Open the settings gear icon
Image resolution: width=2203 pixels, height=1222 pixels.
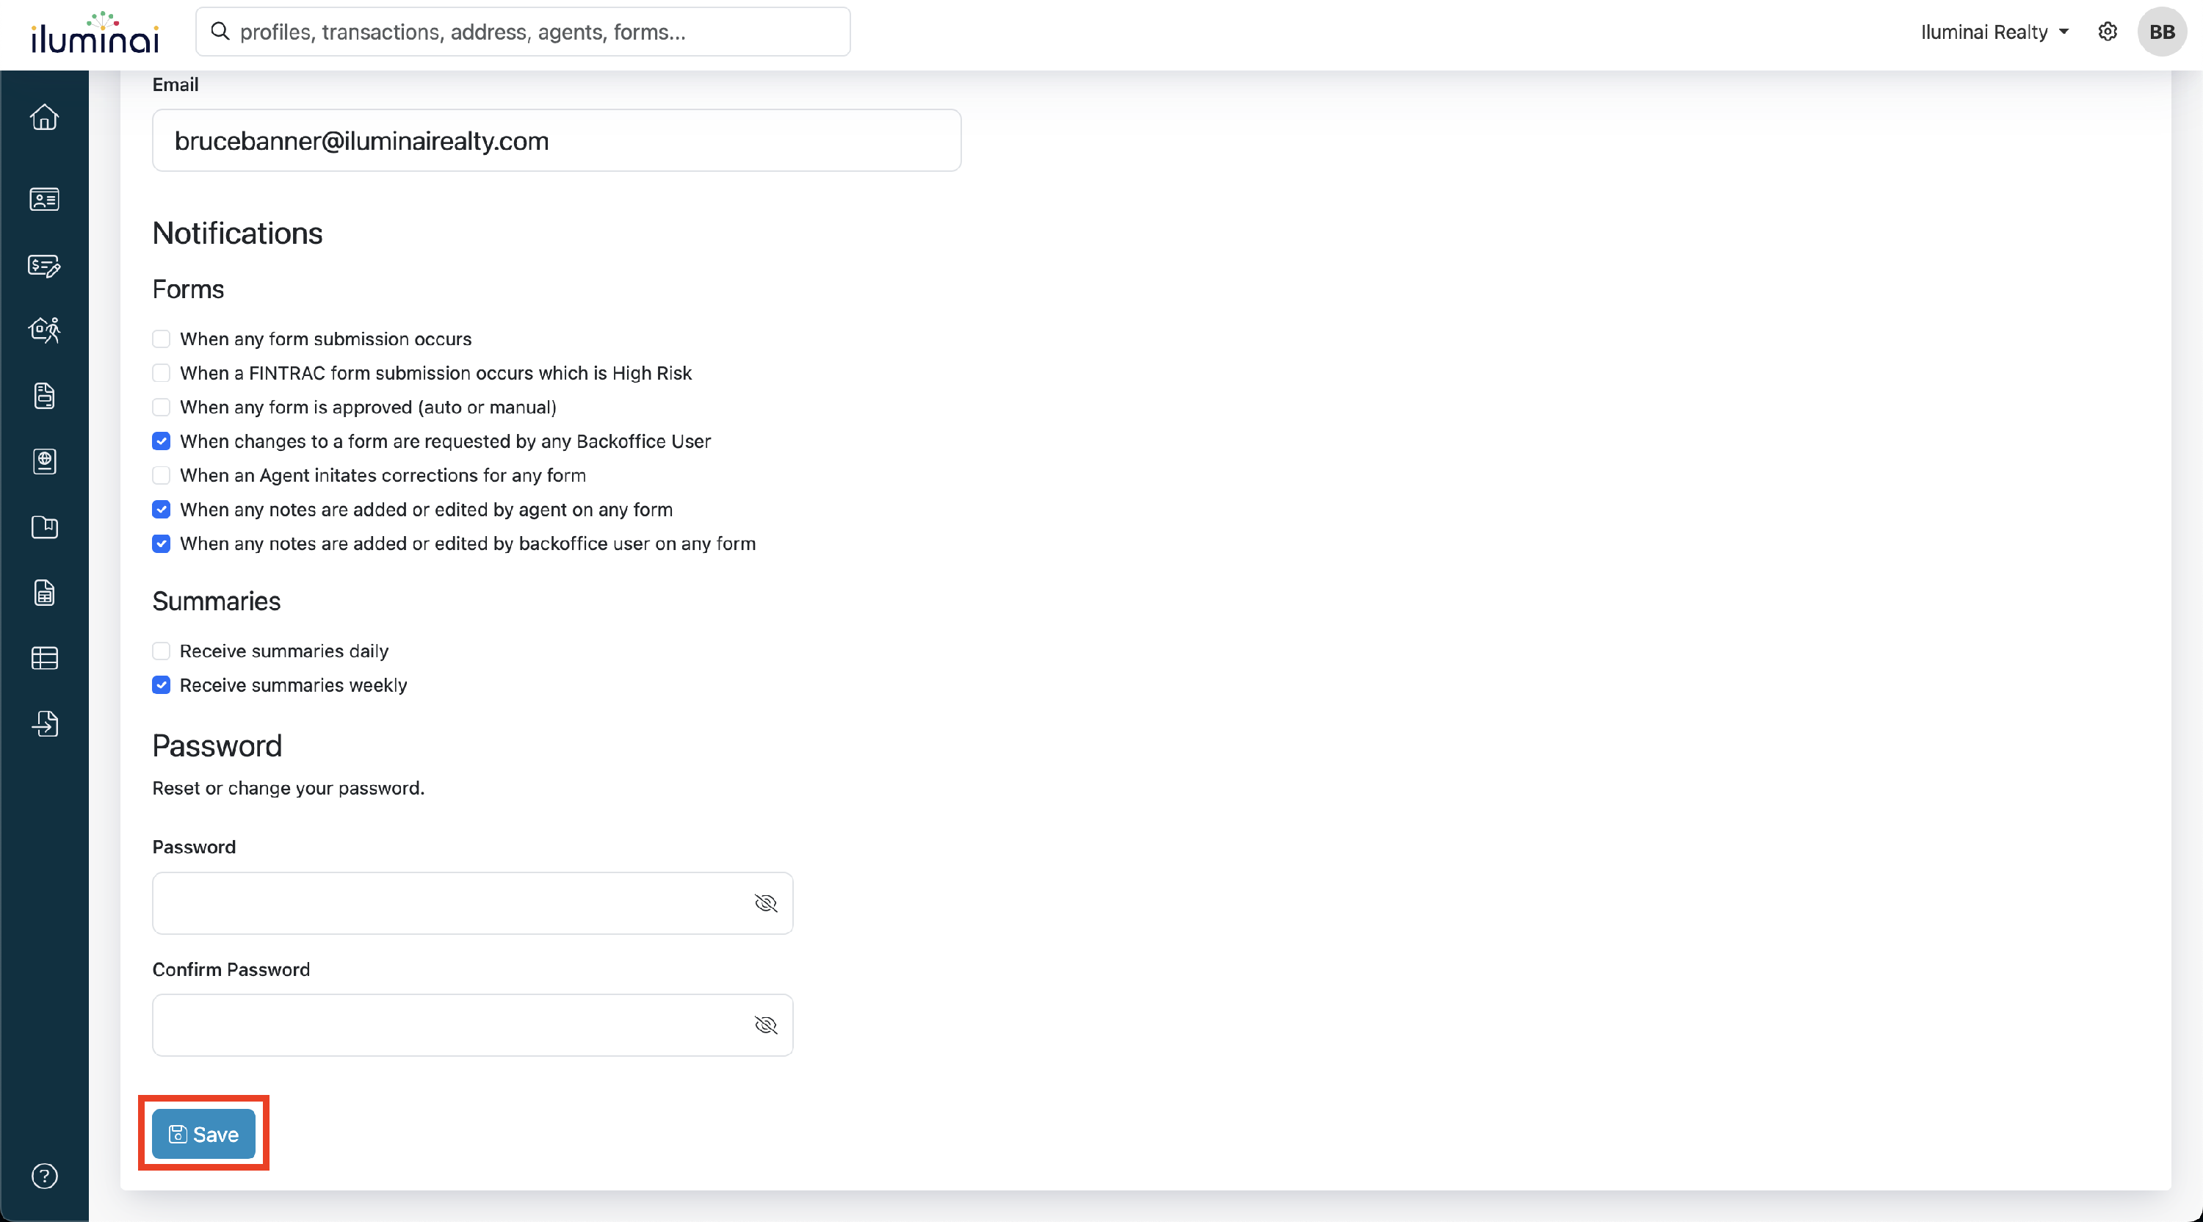coord(2108,32)
